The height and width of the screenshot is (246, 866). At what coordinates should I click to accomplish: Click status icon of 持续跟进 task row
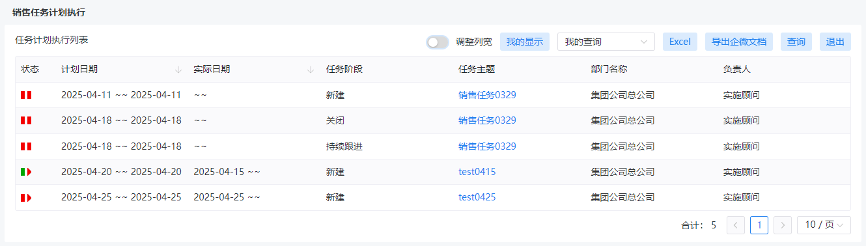pyautogui.click(x=26, y=146)
